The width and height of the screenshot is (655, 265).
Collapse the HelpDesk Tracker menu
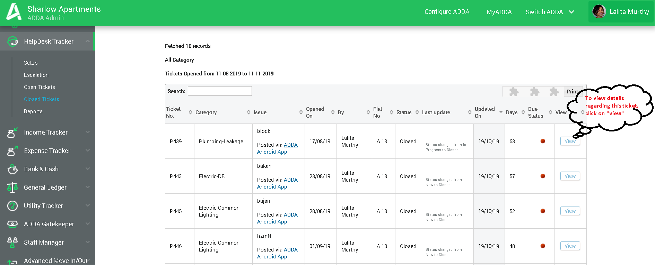pyautogui.click(x=88, y=42)
